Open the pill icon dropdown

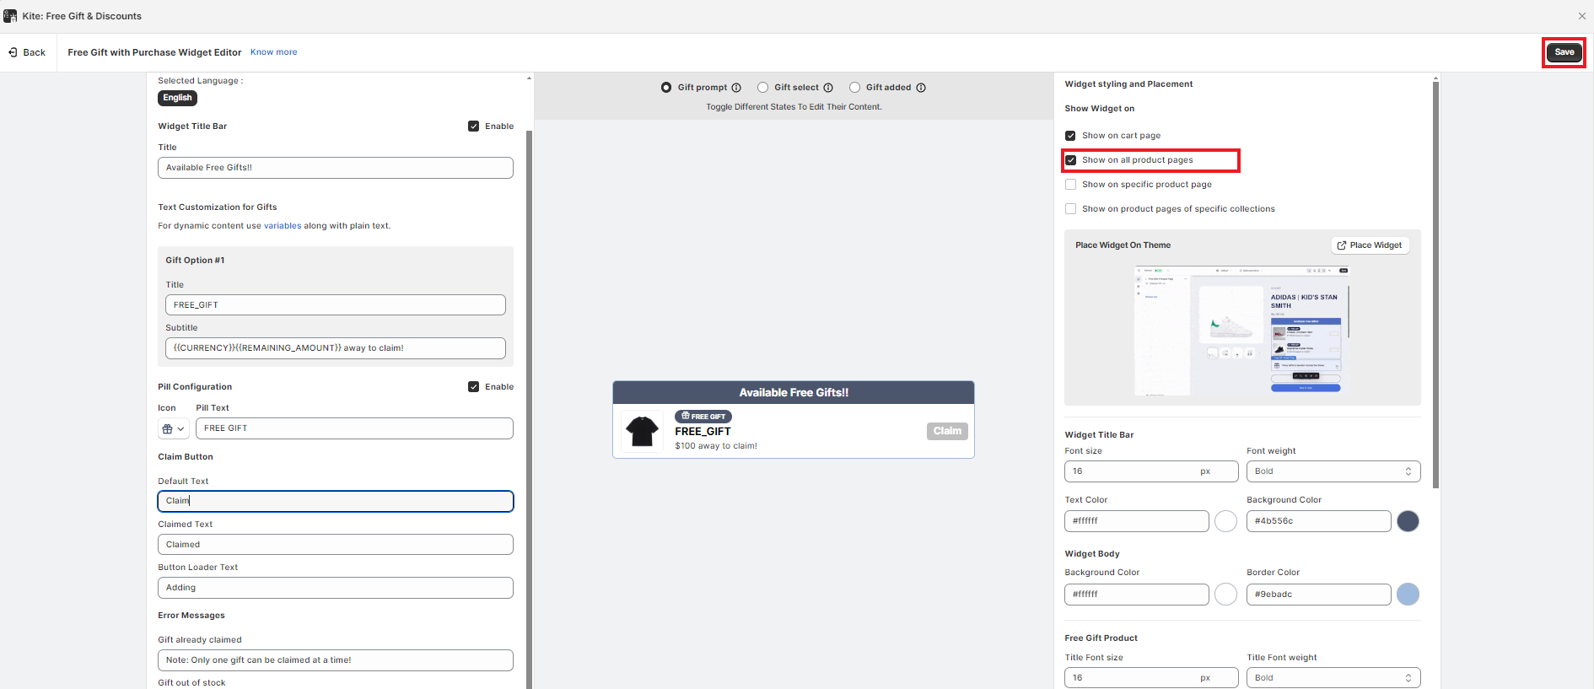tap(173, 428)
